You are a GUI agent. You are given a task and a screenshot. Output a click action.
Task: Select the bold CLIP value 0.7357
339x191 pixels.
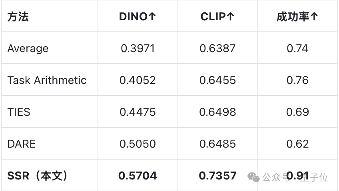tap(217, 176)
